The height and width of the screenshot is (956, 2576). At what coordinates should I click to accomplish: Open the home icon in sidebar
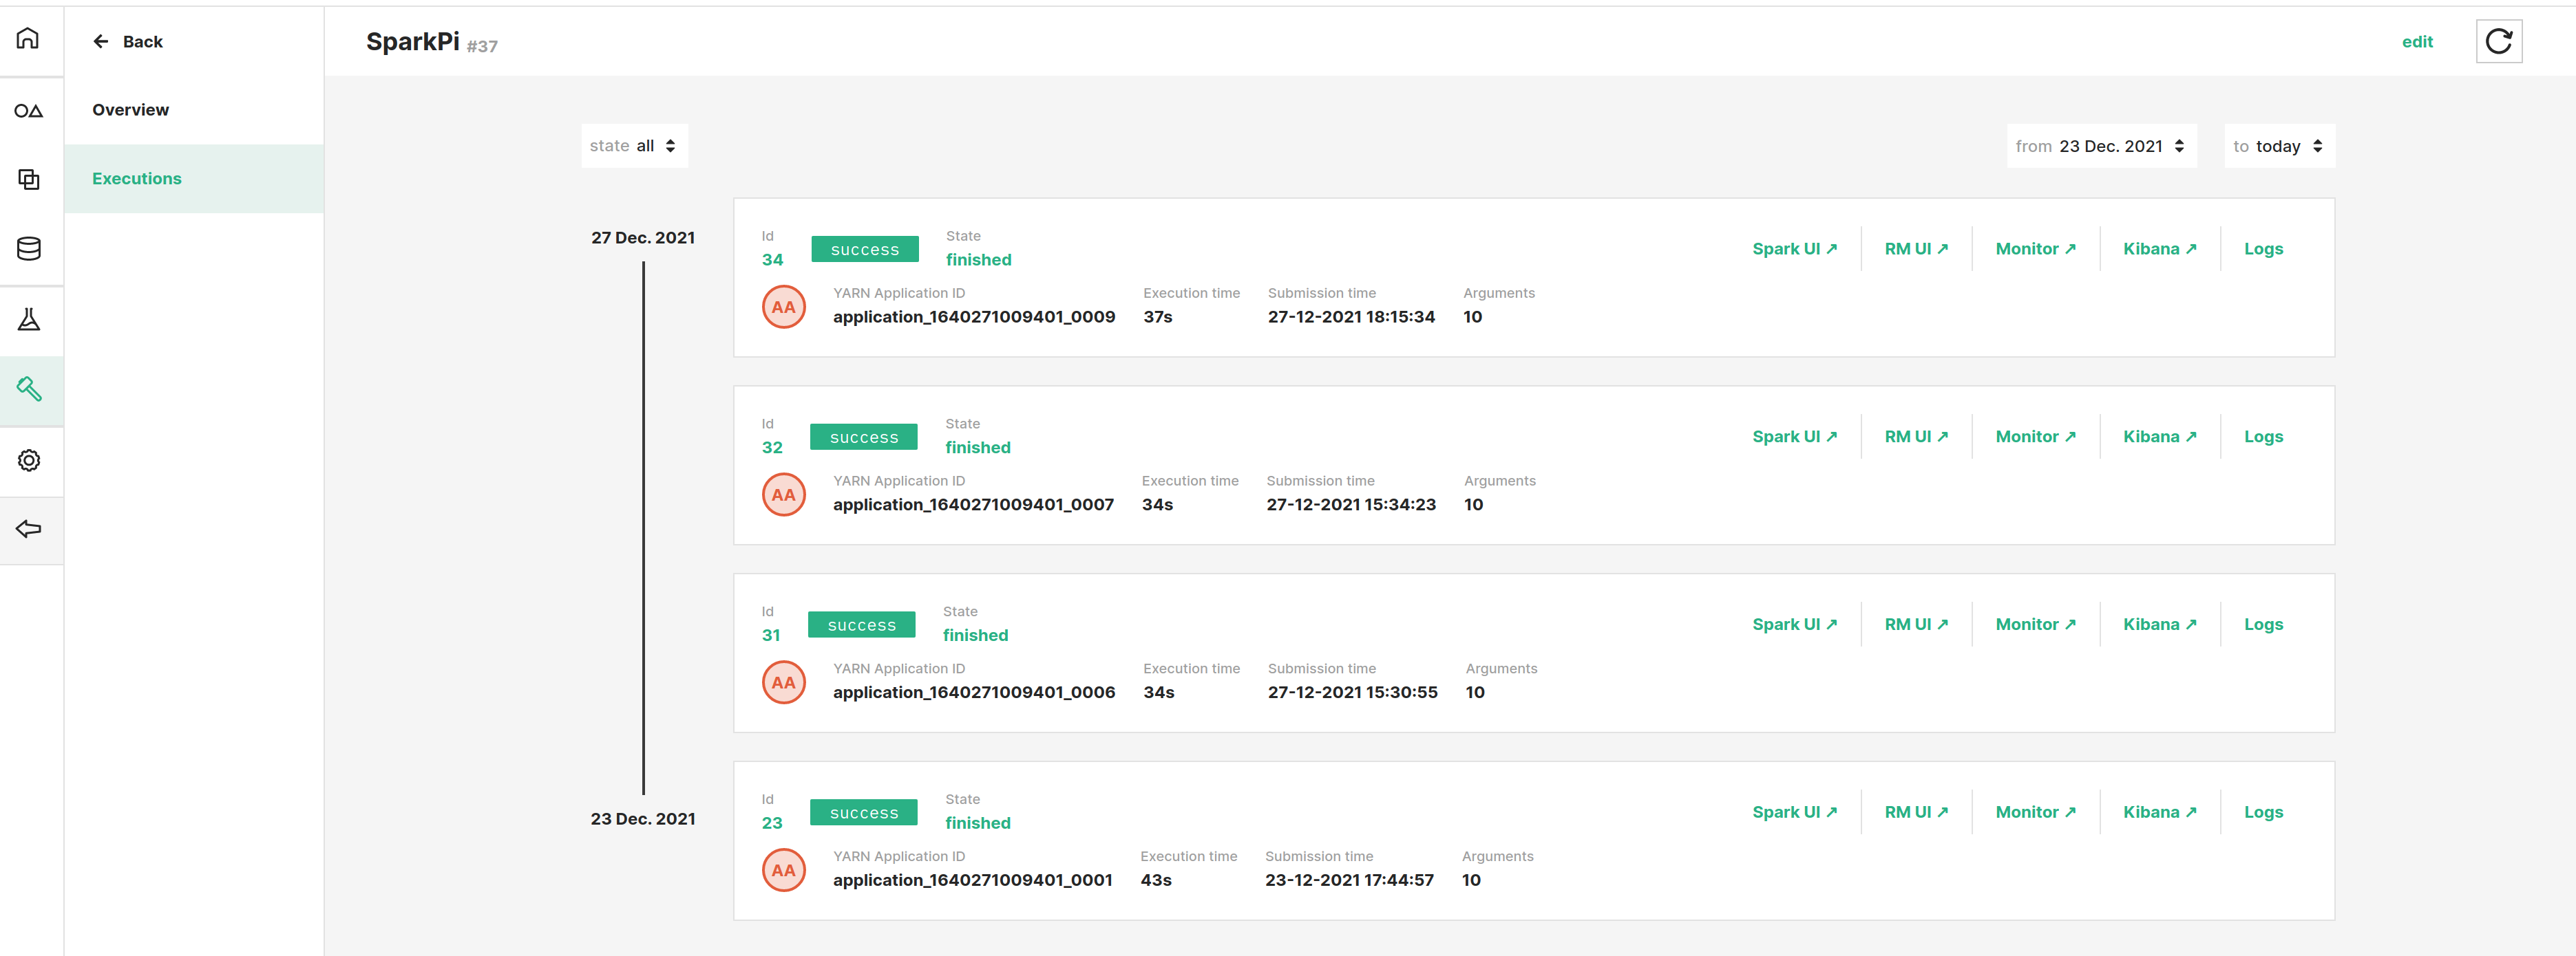[28, 39]
